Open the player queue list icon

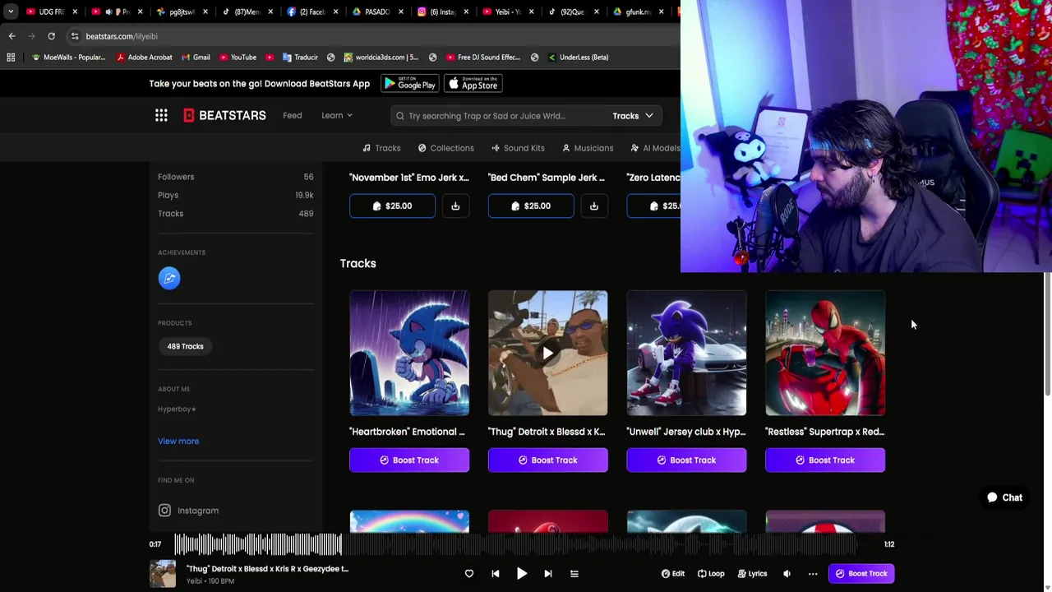click(574, 574)
